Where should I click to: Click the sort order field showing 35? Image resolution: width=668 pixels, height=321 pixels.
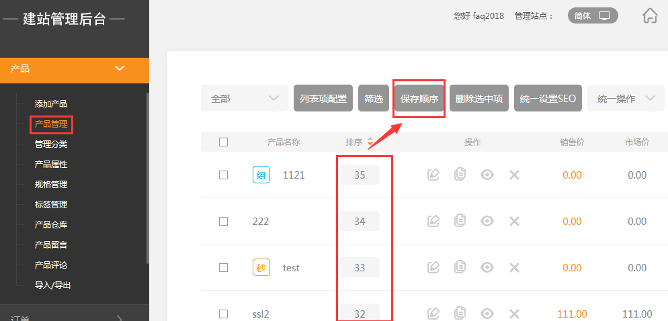[360, 175]
